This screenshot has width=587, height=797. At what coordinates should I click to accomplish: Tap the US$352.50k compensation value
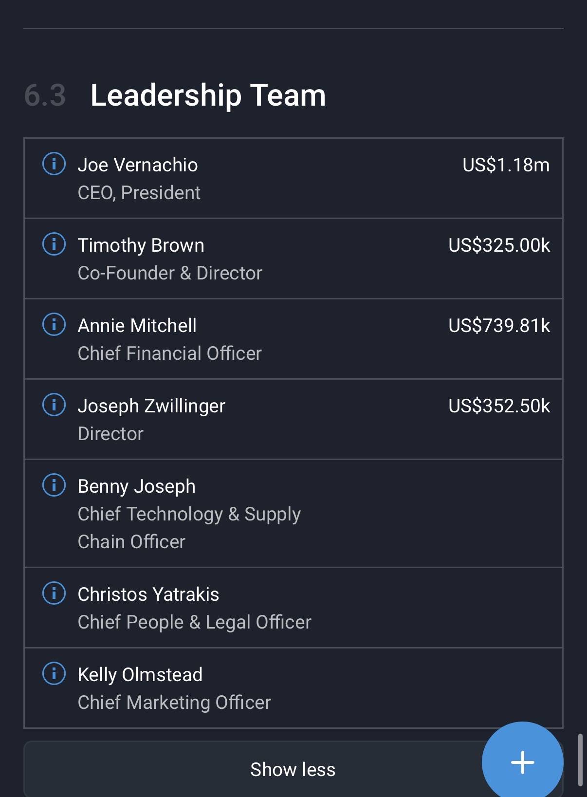click(499, 406)
